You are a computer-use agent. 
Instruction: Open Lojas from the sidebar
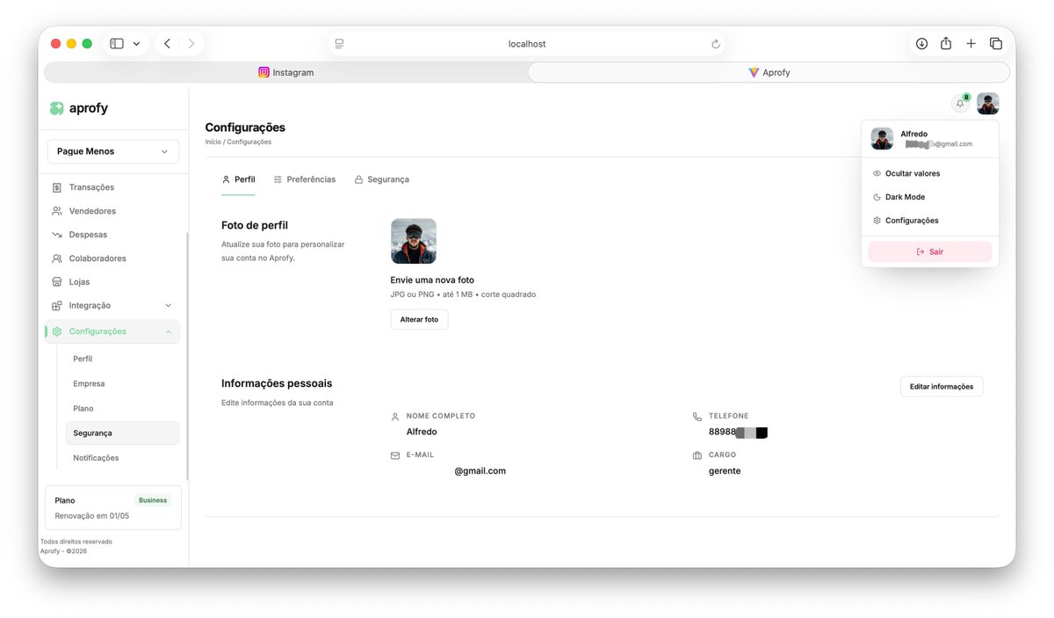pos(79,282)
